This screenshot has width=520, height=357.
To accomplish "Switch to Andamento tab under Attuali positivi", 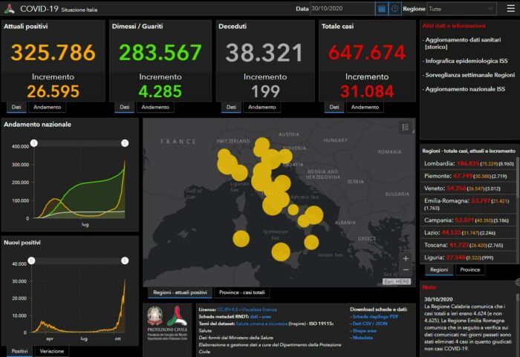I will coord(48,107).
